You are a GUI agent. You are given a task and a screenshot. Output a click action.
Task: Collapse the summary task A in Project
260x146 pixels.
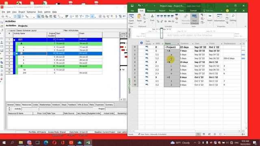pyautogui.click(x=167, y=51)
